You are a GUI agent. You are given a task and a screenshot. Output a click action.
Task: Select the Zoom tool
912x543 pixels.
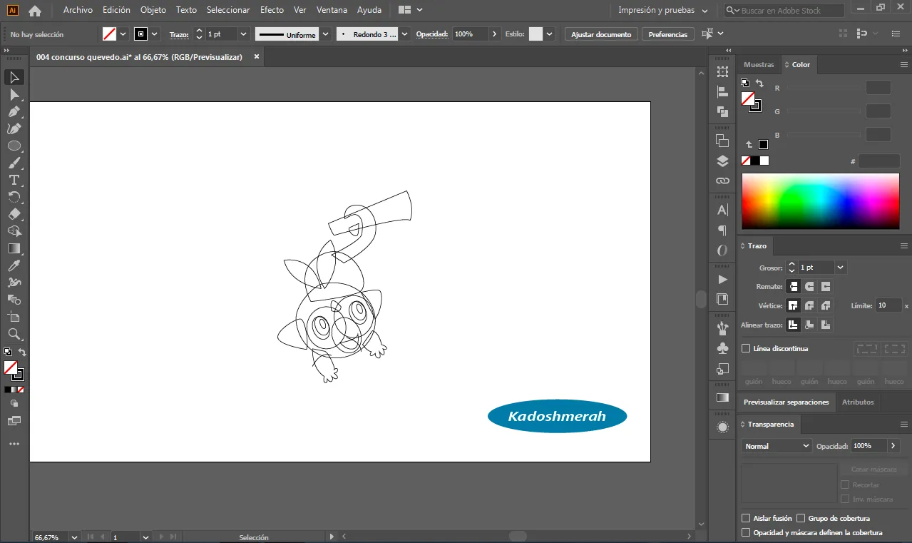(14, 334)
